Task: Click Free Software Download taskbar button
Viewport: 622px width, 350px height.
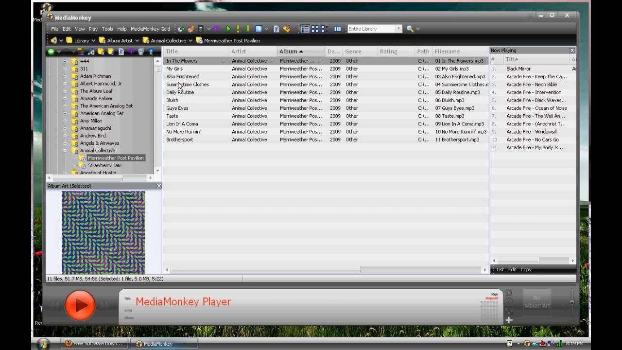Action: click(94, 344)
